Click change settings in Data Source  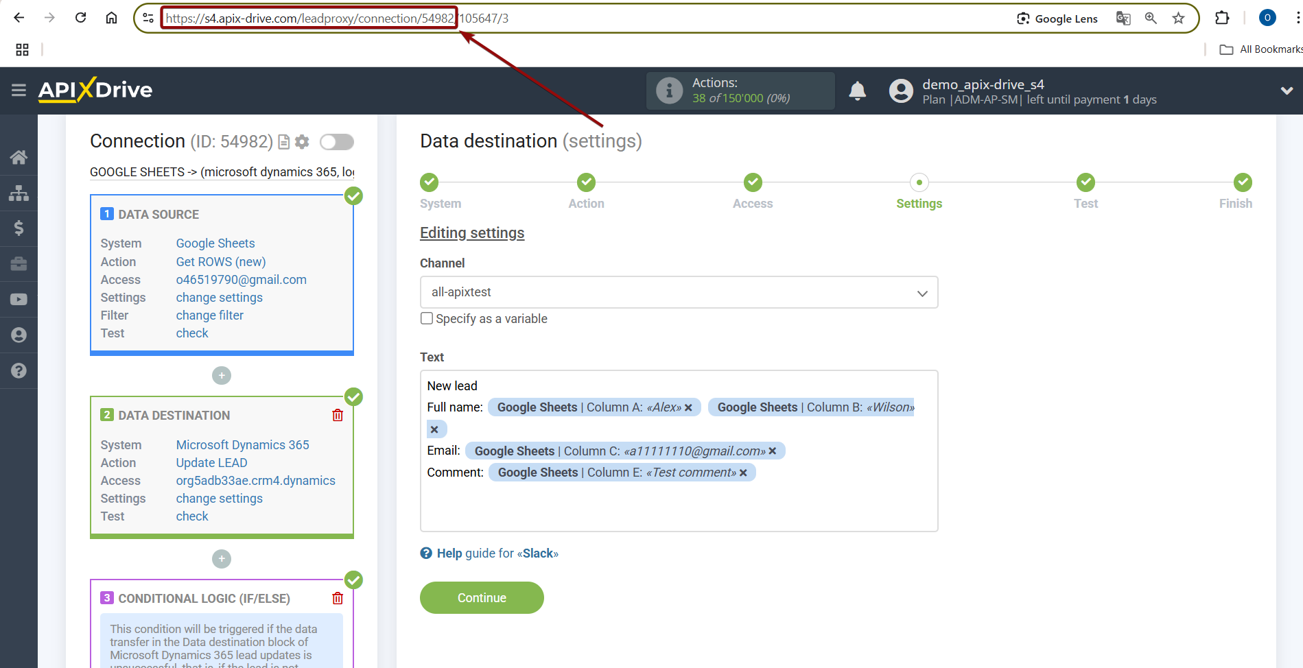point(220,298)
